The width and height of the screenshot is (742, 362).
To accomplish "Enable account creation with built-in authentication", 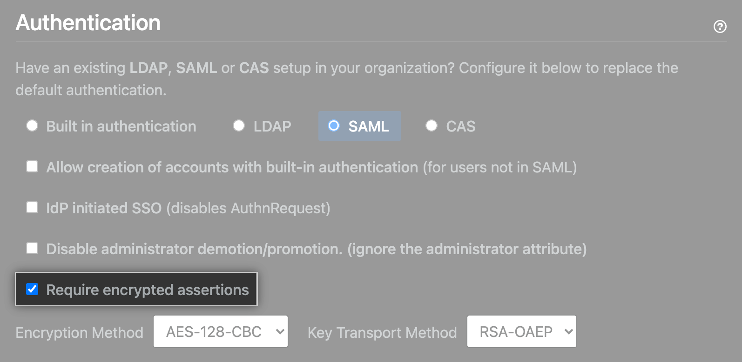I will click(x=32, y=166).
